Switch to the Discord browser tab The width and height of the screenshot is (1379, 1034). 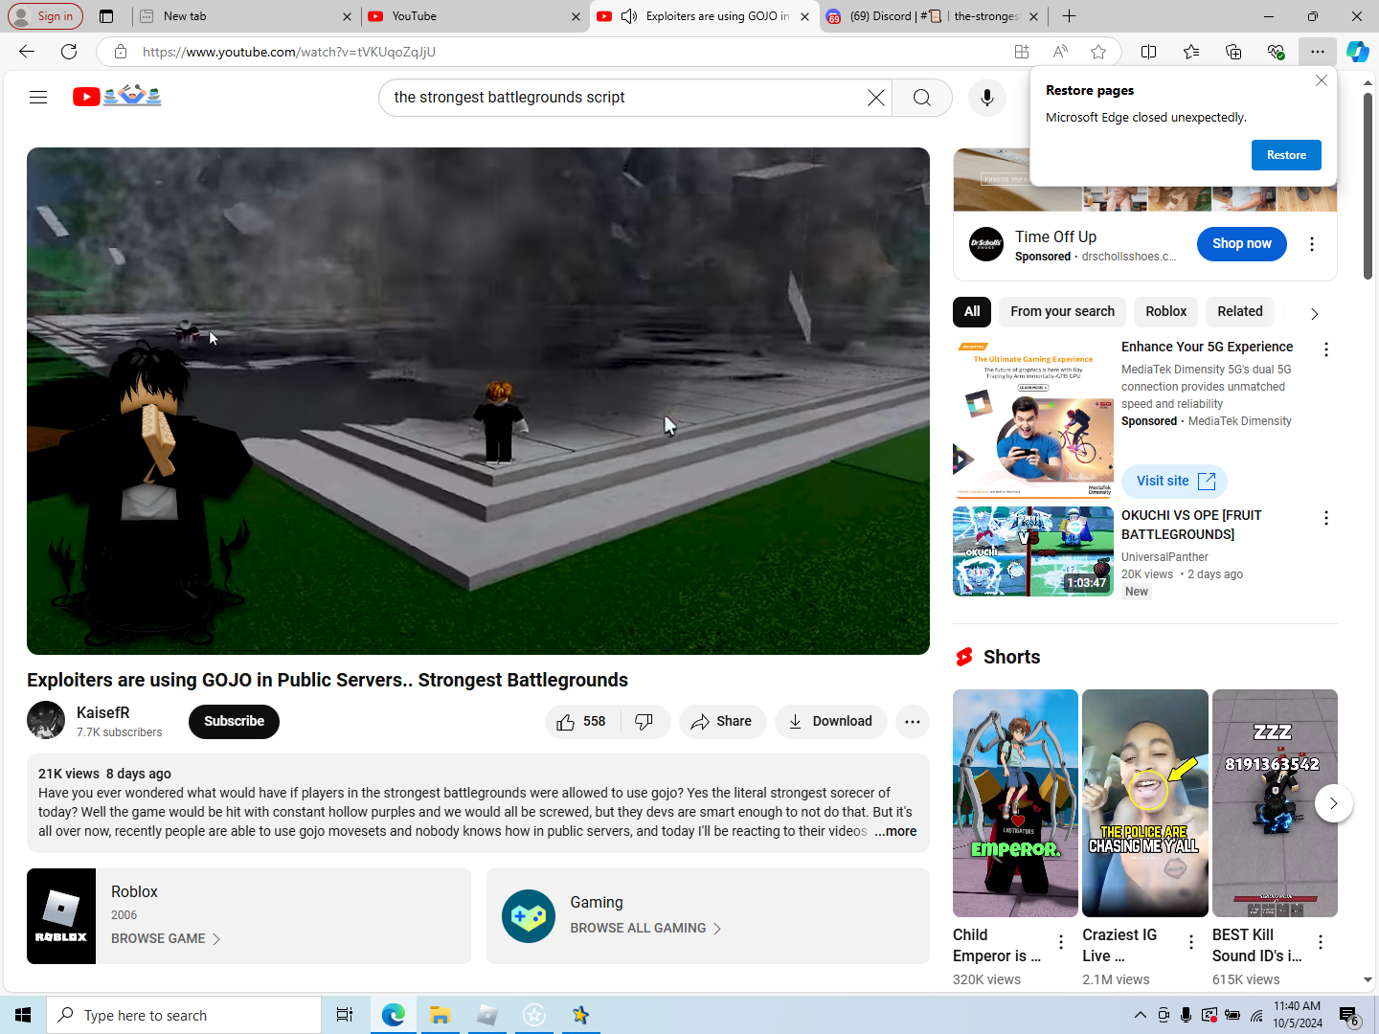(934, 16)
